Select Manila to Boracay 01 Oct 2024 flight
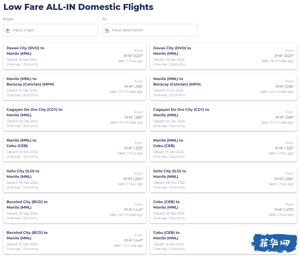This screenshot has height=256, width=300. coord(223,87)
